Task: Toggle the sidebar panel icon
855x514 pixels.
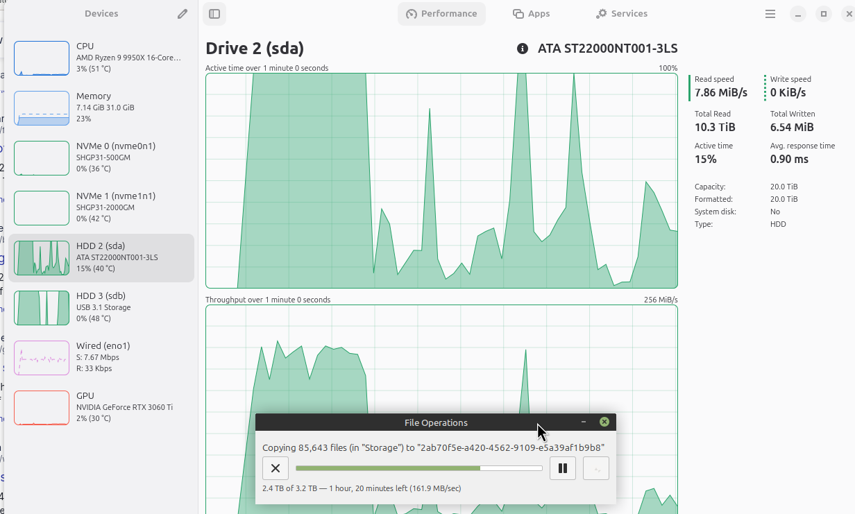Action: tap(214, 14)
